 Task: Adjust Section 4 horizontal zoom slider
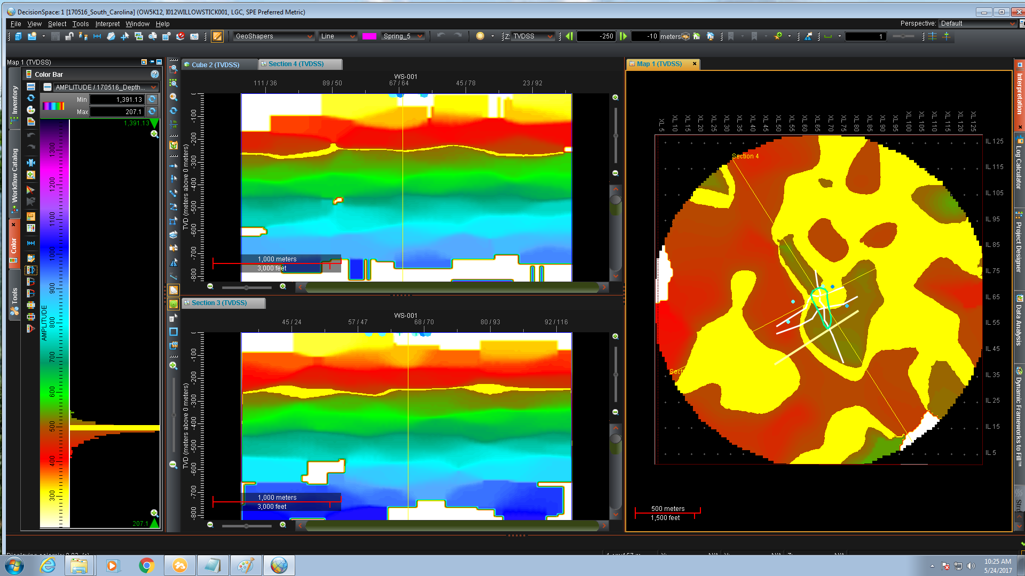coord(246,287)
